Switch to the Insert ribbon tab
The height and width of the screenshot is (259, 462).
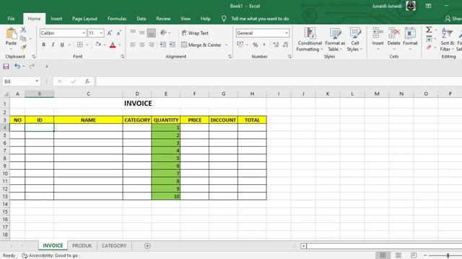(x=56, y=19)
